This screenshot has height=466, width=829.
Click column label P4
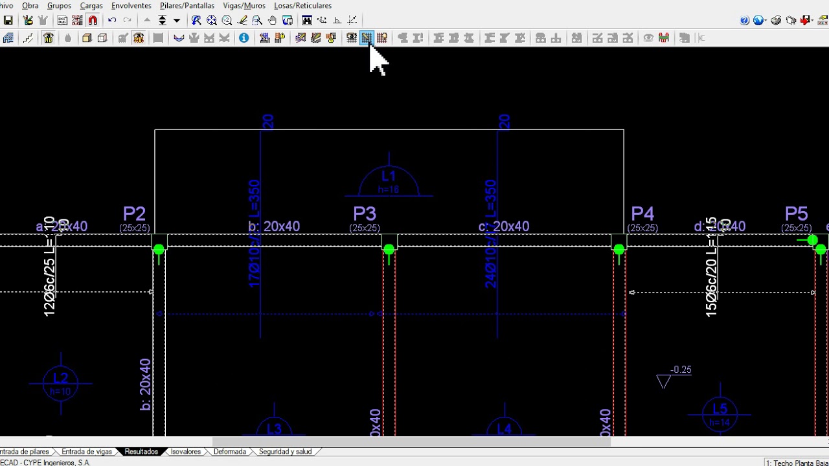(x=642, y=214)
